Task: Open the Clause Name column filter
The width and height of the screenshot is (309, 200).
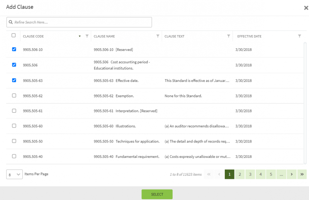Action: click(x=158, y=36)
